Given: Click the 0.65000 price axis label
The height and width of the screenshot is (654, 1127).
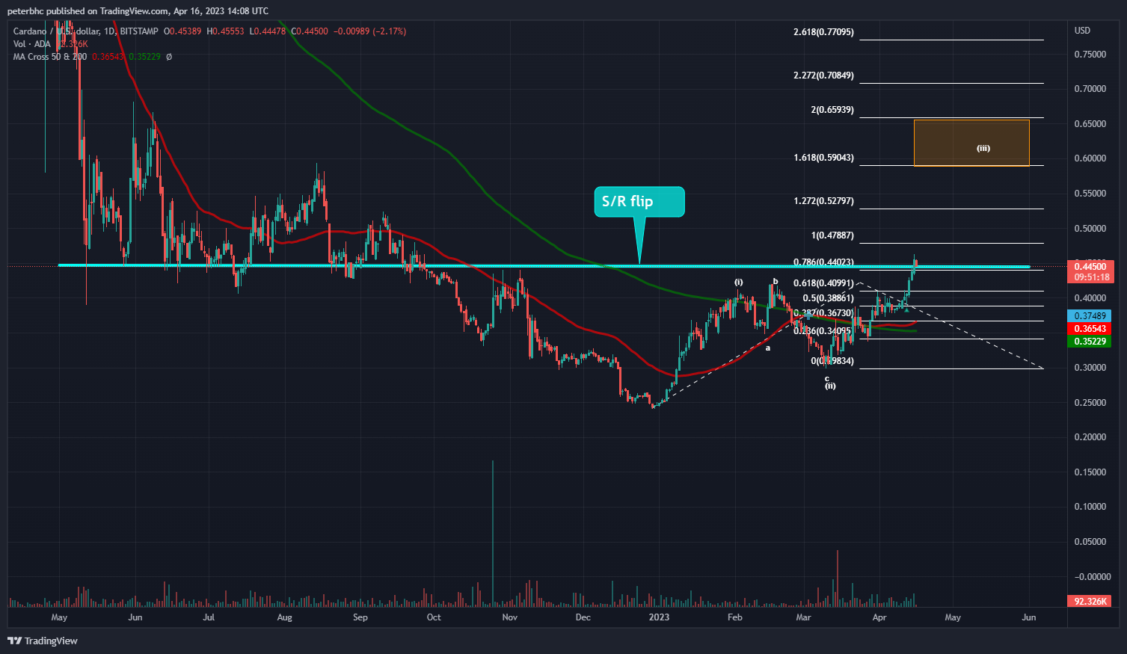Looking at the screenshot, I should [x=1090, y=124].
